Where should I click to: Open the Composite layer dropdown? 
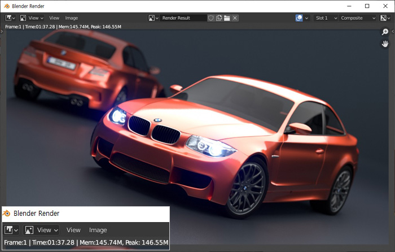[x=358, y=18]
